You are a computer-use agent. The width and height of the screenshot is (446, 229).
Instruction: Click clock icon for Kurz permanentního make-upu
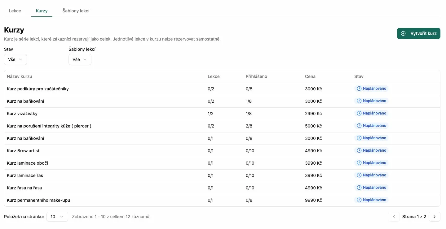[x=359, y=200]
